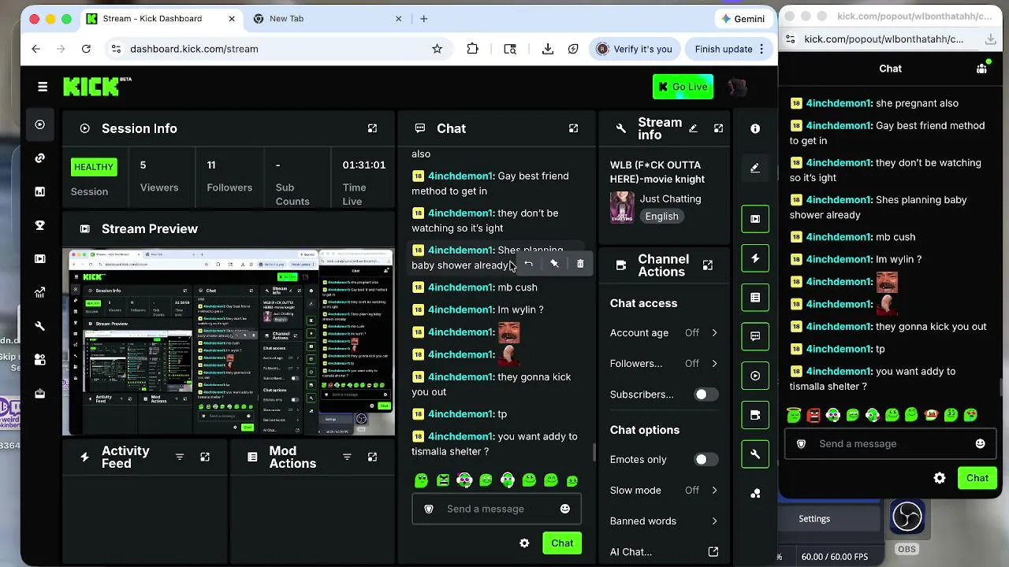Reply to the hovered 'Shes planning' chat message

[x=528, y=264]
